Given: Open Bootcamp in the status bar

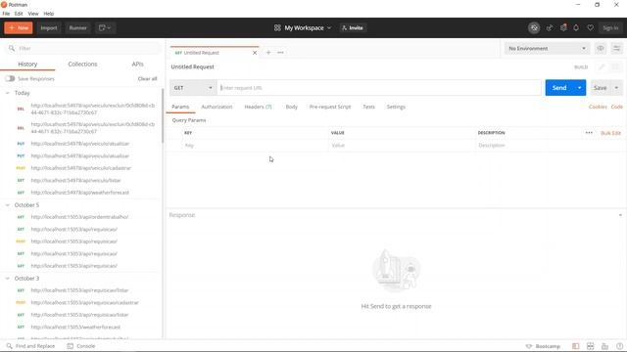Looking at the screenshot, I should coord(543,346).
